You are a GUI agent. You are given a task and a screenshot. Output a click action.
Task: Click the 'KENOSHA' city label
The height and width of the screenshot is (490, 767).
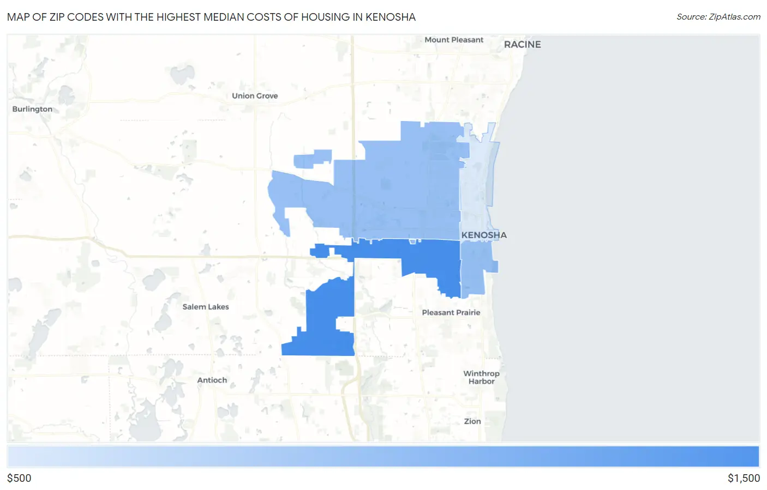click(484, 235)
